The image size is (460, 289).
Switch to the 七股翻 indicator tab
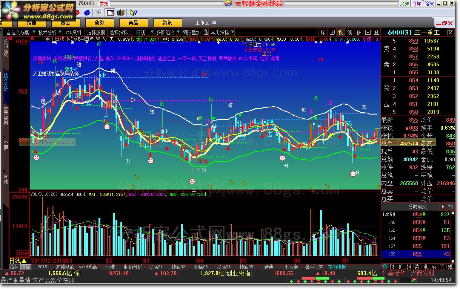292,267
